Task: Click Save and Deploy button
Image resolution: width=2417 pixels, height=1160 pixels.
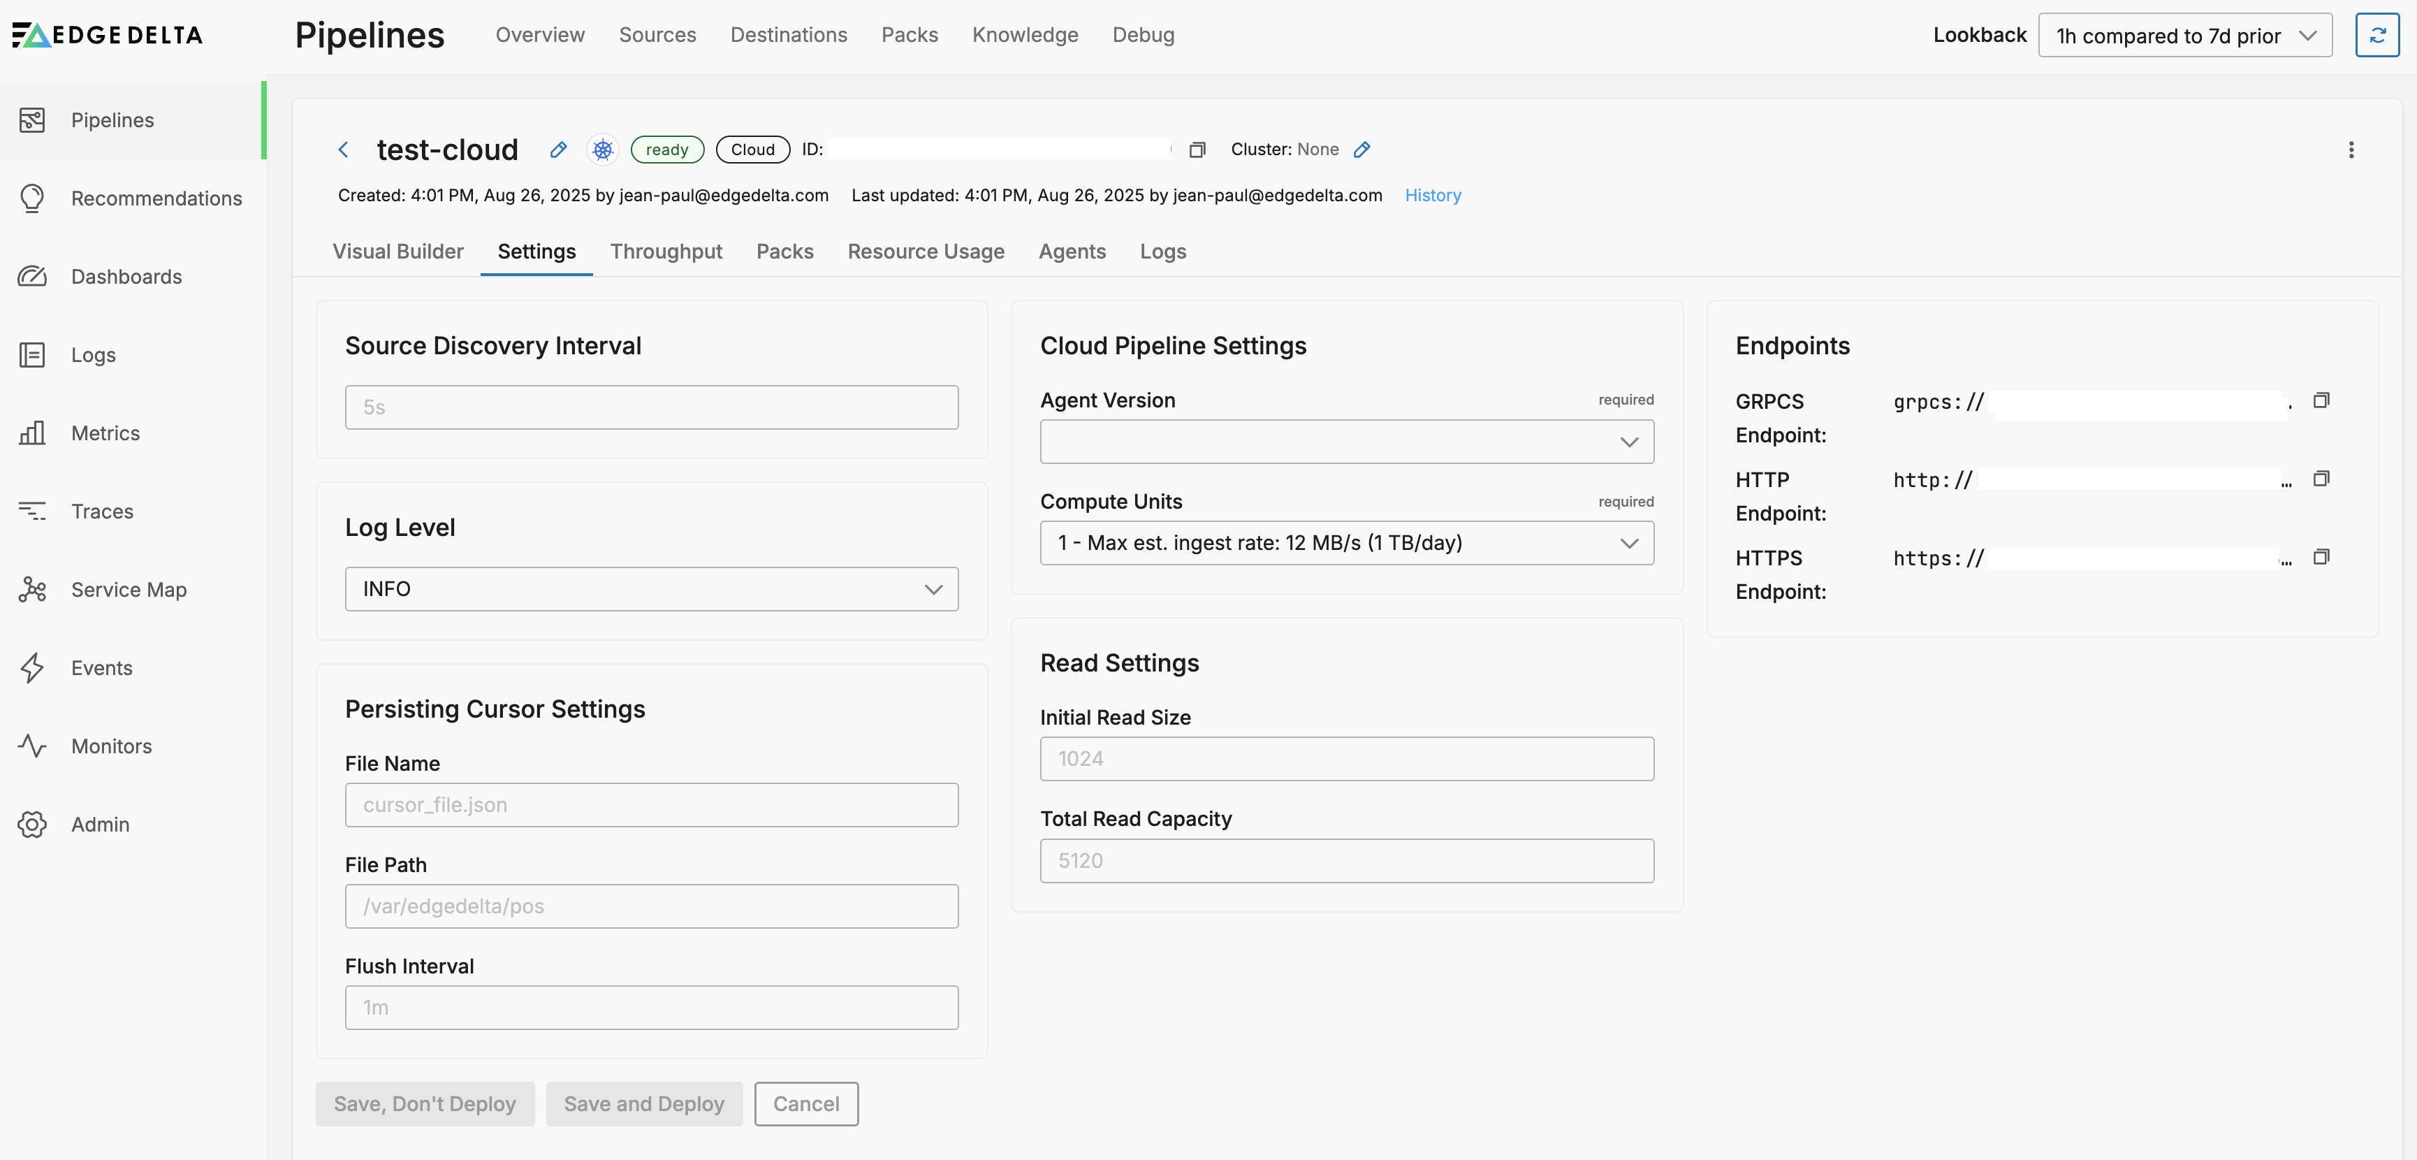Action: [643, 1103]
